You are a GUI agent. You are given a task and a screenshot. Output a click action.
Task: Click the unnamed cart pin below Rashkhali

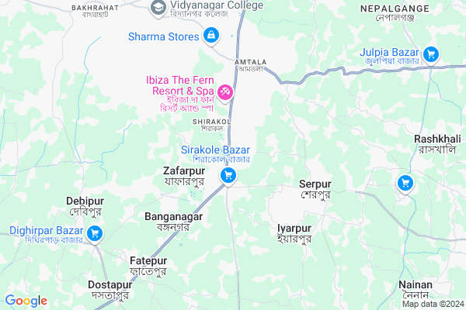tap(405, 184)
